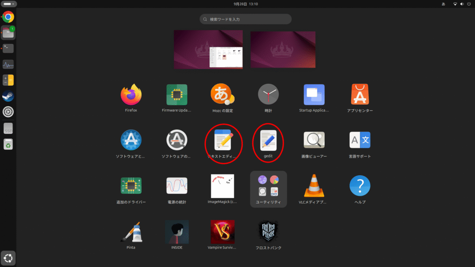Open Google Chrome from the dock

8,17
